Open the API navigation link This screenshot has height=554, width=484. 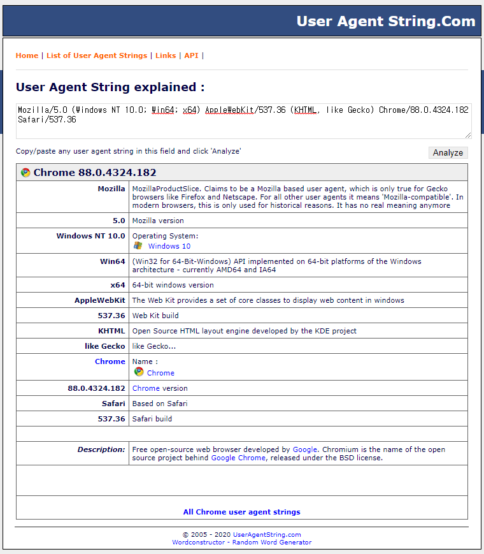point(191,55)
